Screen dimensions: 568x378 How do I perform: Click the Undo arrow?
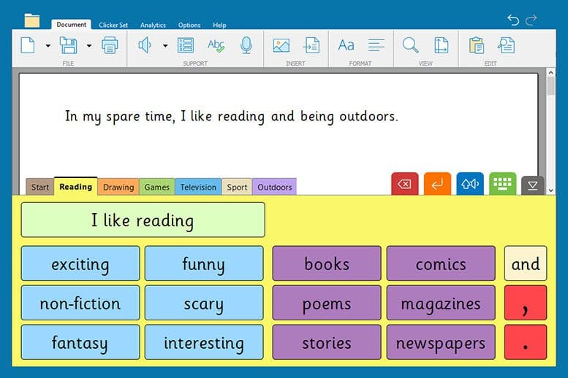click(513, 20)
